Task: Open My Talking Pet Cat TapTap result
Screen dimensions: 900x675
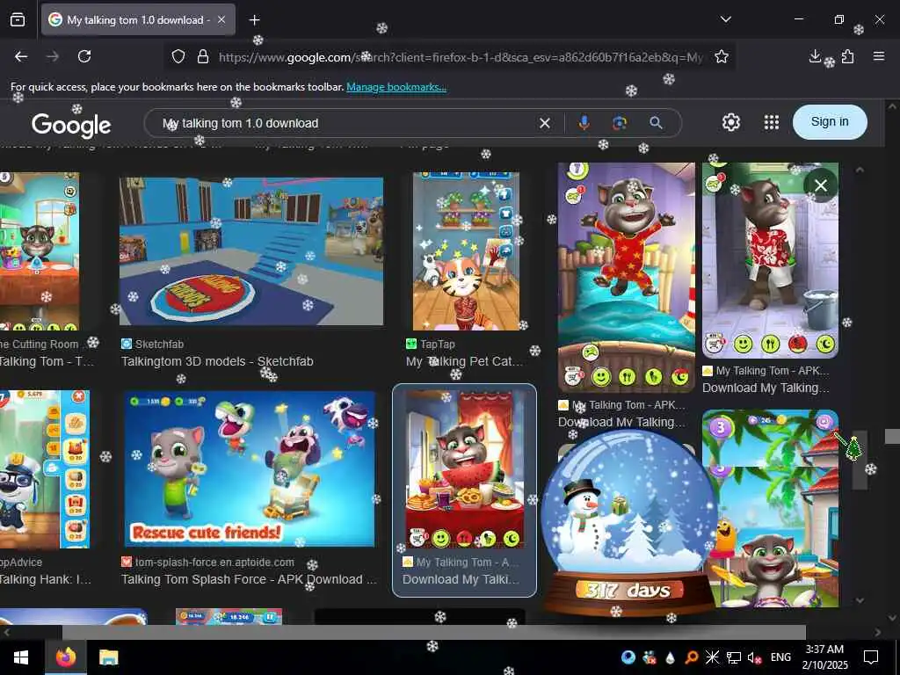Action: pos(464,361)
